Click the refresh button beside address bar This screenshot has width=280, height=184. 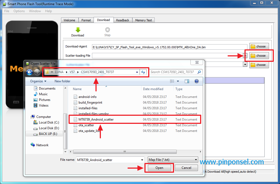(143, 72)
